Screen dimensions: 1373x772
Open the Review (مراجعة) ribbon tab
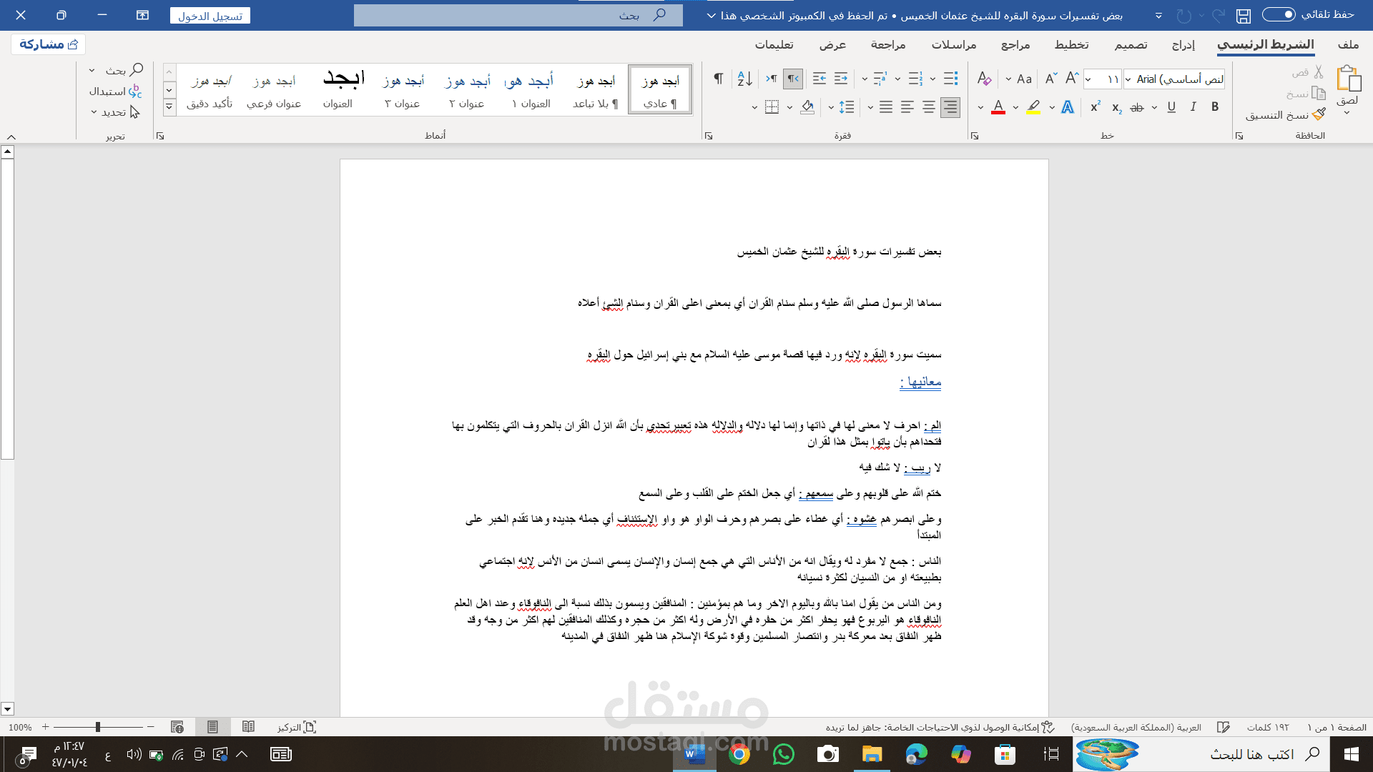888,44
